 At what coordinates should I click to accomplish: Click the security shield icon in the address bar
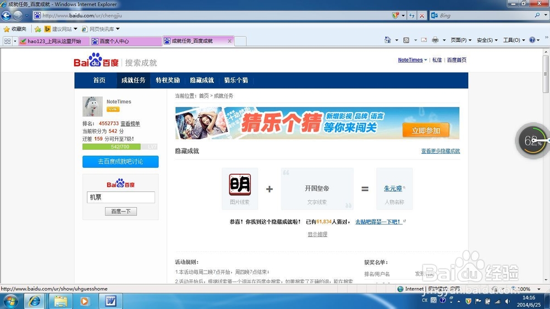pyautogui.click(x=395, y=15)
